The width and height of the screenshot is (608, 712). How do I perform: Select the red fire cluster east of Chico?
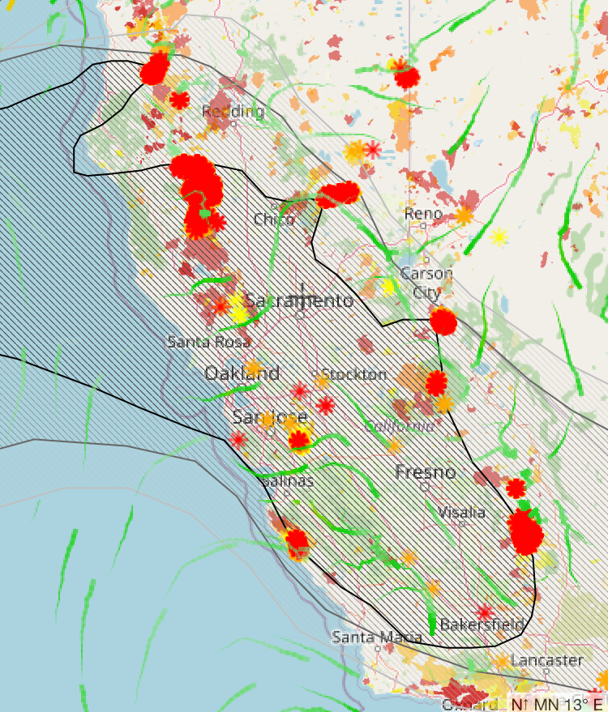[337, 194]
